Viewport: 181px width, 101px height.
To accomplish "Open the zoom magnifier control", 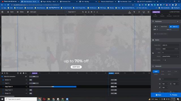I will [x=130, y=12].
